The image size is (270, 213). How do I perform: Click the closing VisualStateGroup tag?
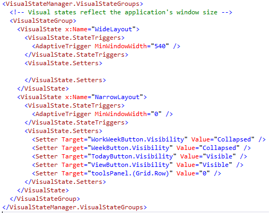[x=45, y=199]
